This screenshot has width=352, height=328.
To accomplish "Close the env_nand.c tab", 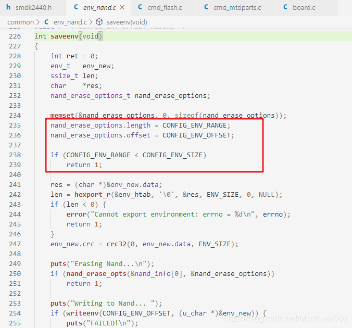I will (122, 8).
